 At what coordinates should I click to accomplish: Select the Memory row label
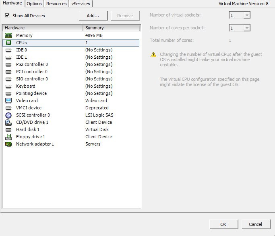24,35
